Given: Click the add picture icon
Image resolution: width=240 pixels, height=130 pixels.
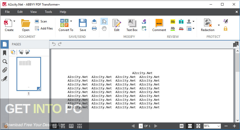Looking at the screenshot, I should 144,28.
